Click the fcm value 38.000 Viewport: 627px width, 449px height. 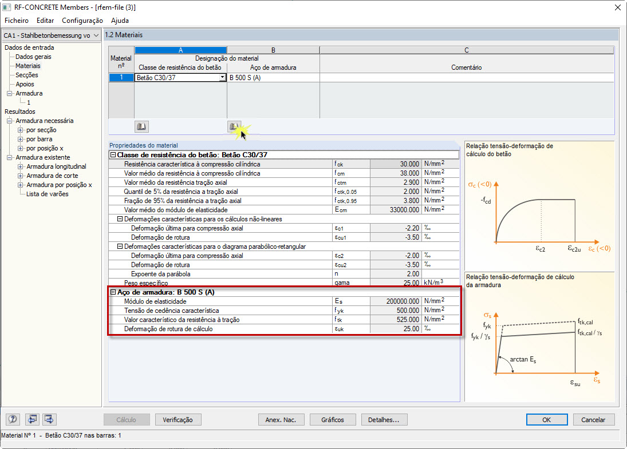click(396, 173)
